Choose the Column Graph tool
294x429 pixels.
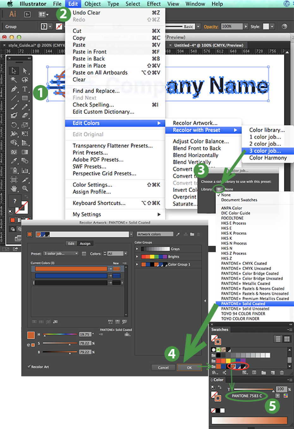tap(25, 170)
